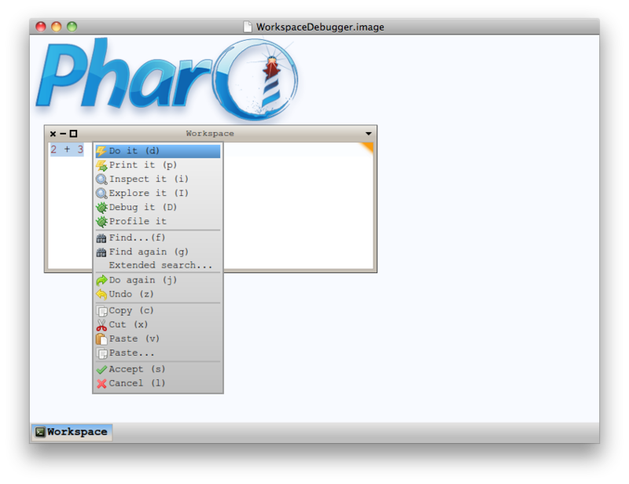Viewport: 629px width, 484px height.
Task: Select Explore it (I) entry
Action: 158,193
